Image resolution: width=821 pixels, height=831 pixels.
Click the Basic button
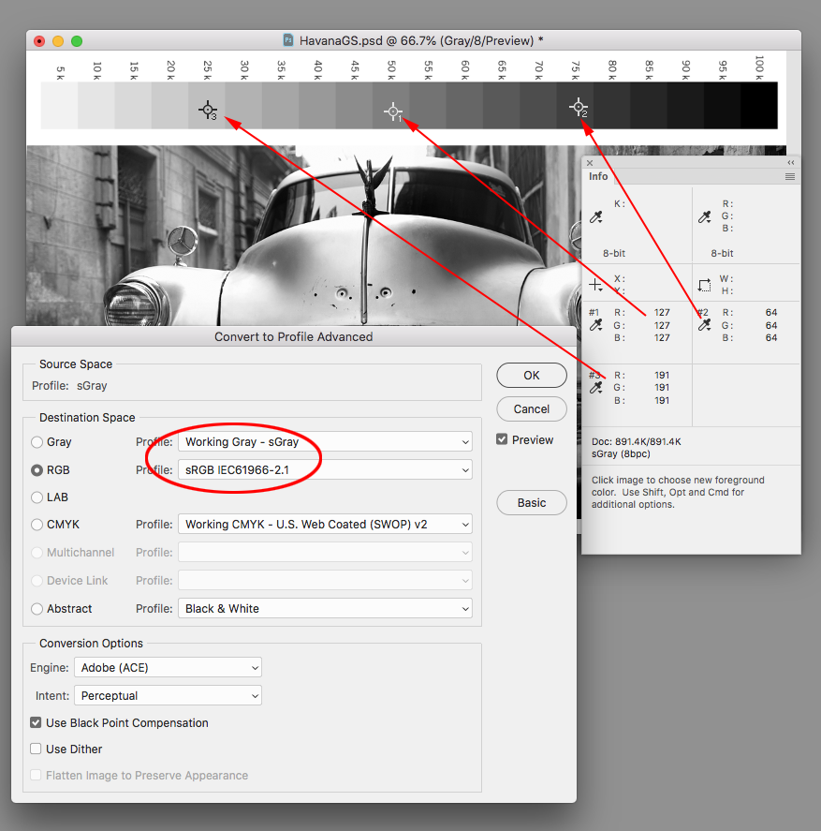coord(531,502)
